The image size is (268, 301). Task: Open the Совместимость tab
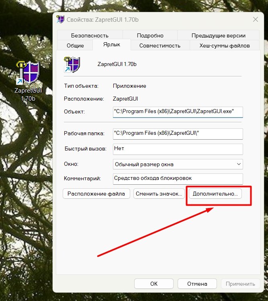tap(160, 46)
